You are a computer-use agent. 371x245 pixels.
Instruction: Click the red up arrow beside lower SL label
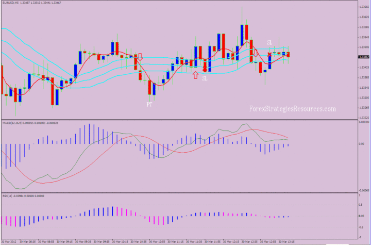(x=195, y=75)
